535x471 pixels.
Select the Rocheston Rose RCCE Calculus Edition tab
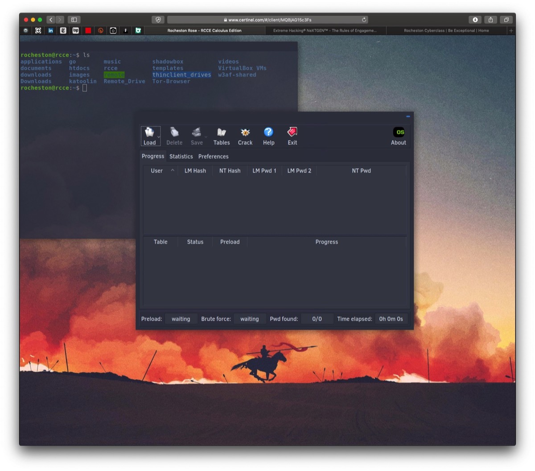[x=205, y=30]
